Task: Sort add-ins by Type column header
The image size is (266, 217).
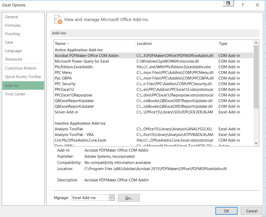Action: (223, 44)
